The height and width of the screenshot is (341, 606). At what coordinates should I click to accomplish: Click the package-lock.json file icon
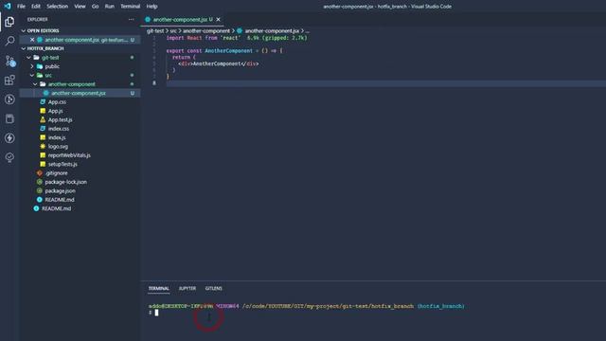click(x=40, y=182)
